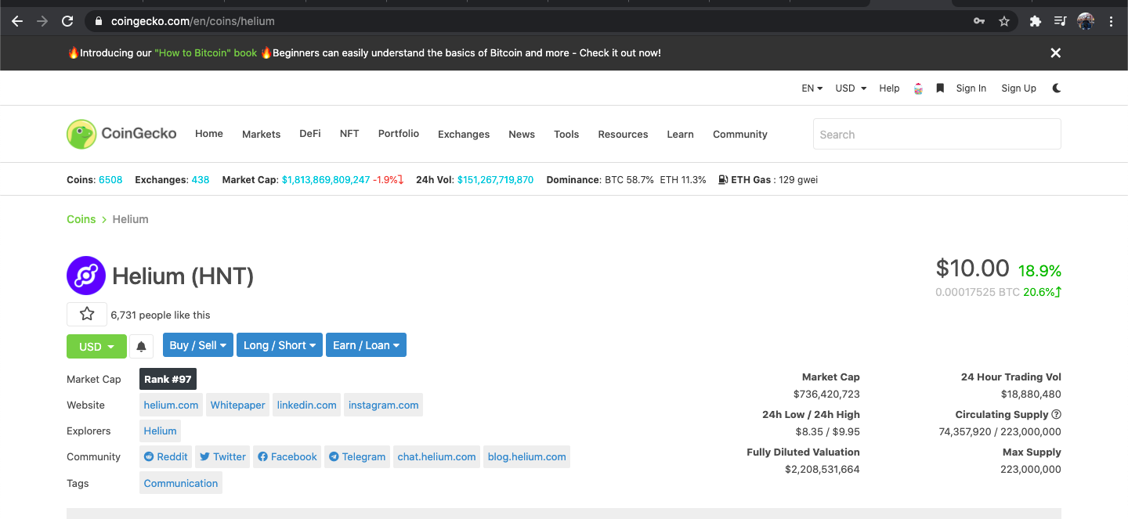Open the Whitepaper link

(x=237, y=405)
